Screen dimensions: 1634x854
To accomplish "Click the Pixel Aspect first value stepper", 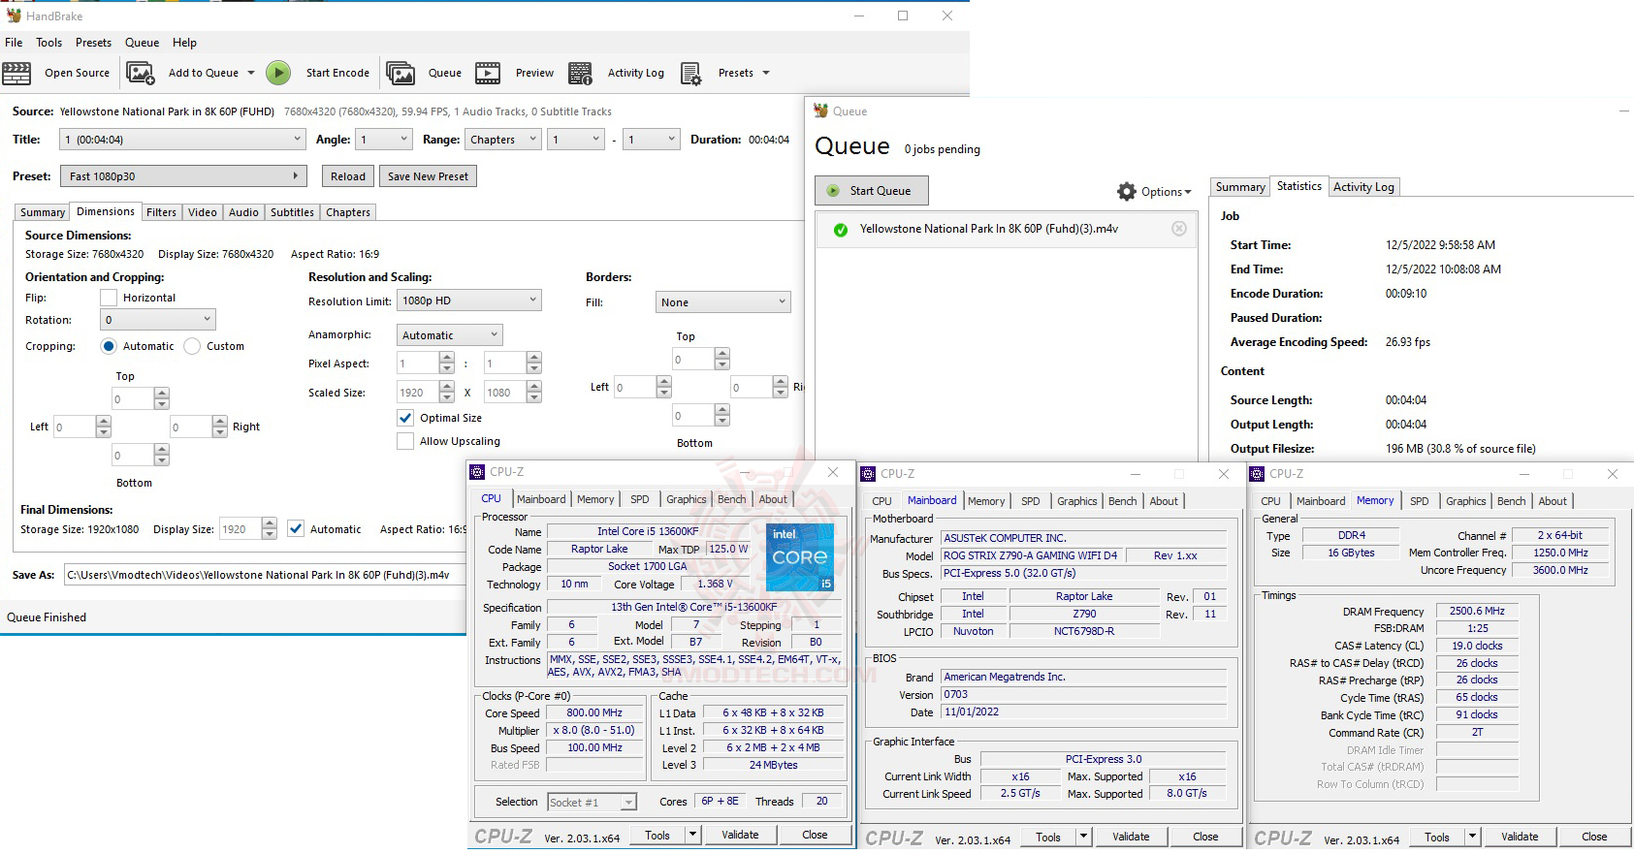I will [447, 364].
